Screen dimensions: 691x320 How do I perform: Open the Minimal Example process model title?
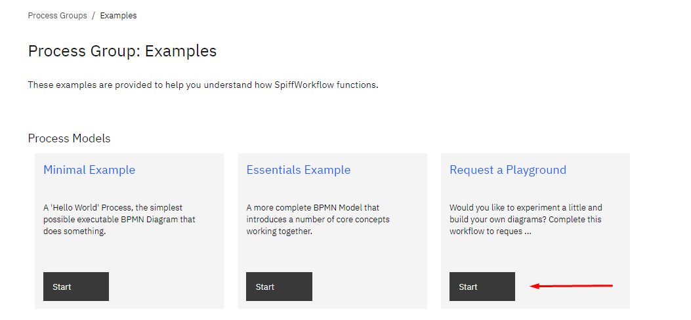(x=89, y=170)
